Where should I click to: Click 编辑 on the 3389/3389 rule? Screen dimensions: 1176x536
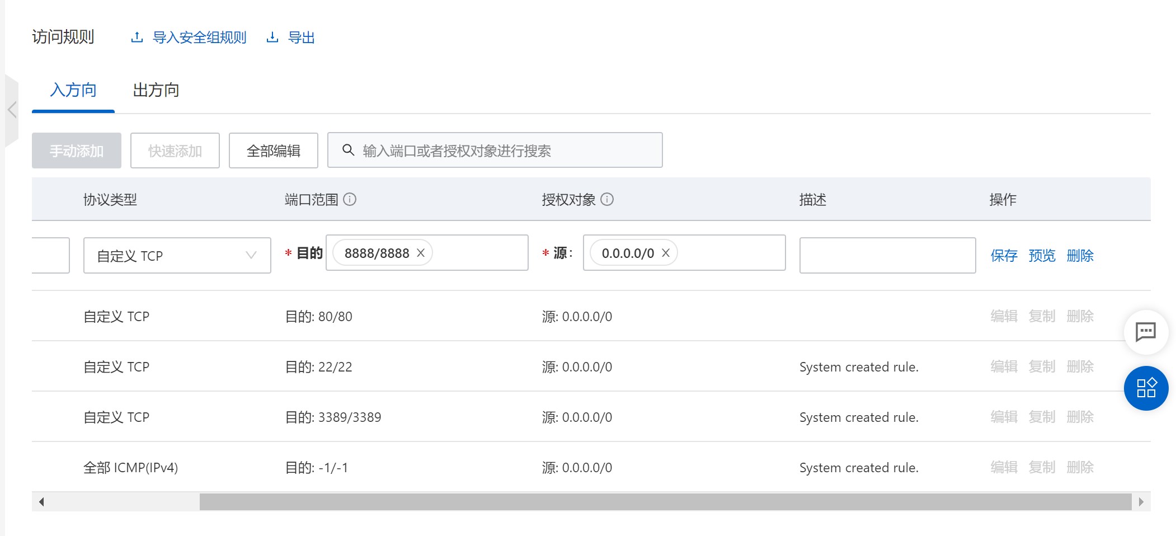coord(1004,417)
